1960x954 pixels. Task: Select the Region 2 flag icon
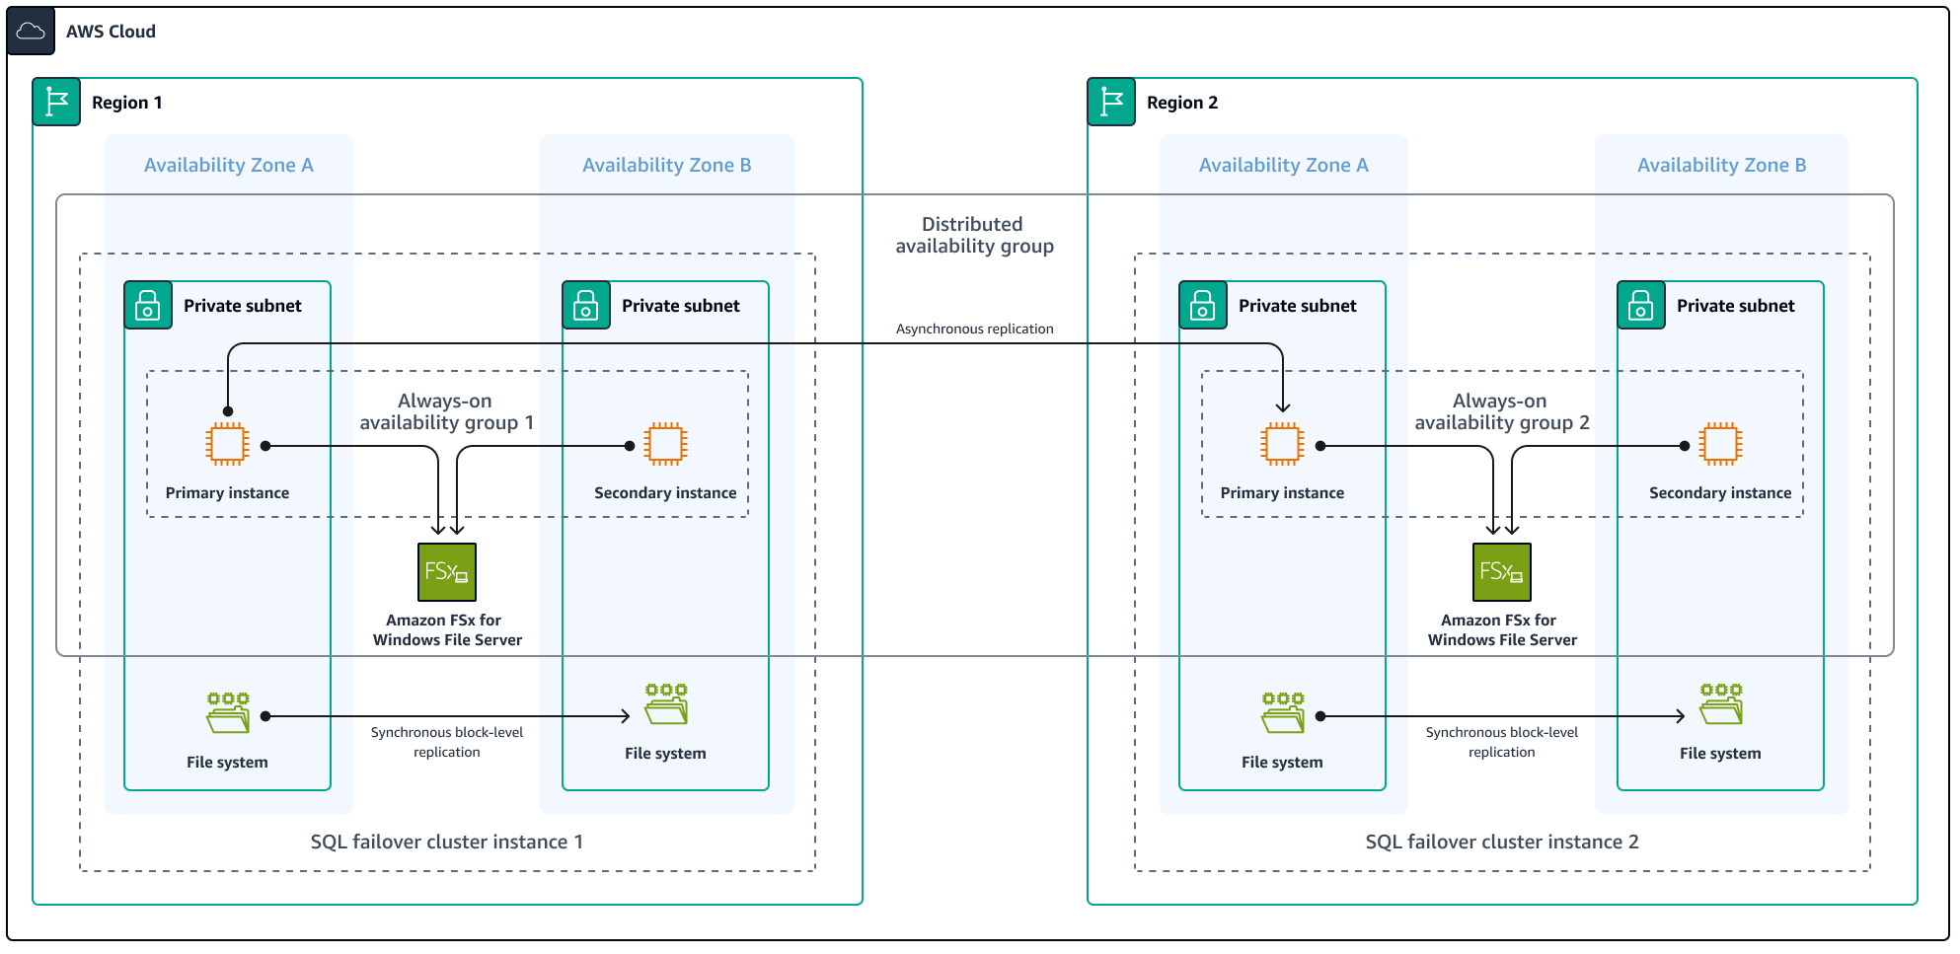tap(1110, 102)
